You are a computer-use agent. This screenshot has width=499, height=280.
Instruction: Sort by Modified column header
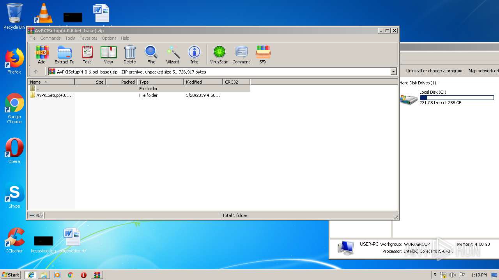203,82
